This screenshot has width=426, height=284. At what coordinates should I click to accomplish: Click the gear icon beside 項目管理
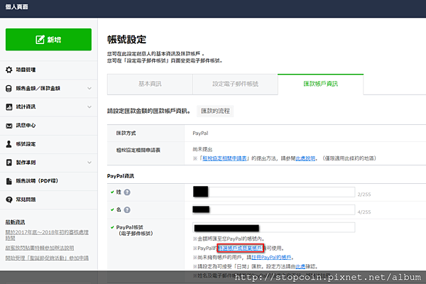point(9,70)
